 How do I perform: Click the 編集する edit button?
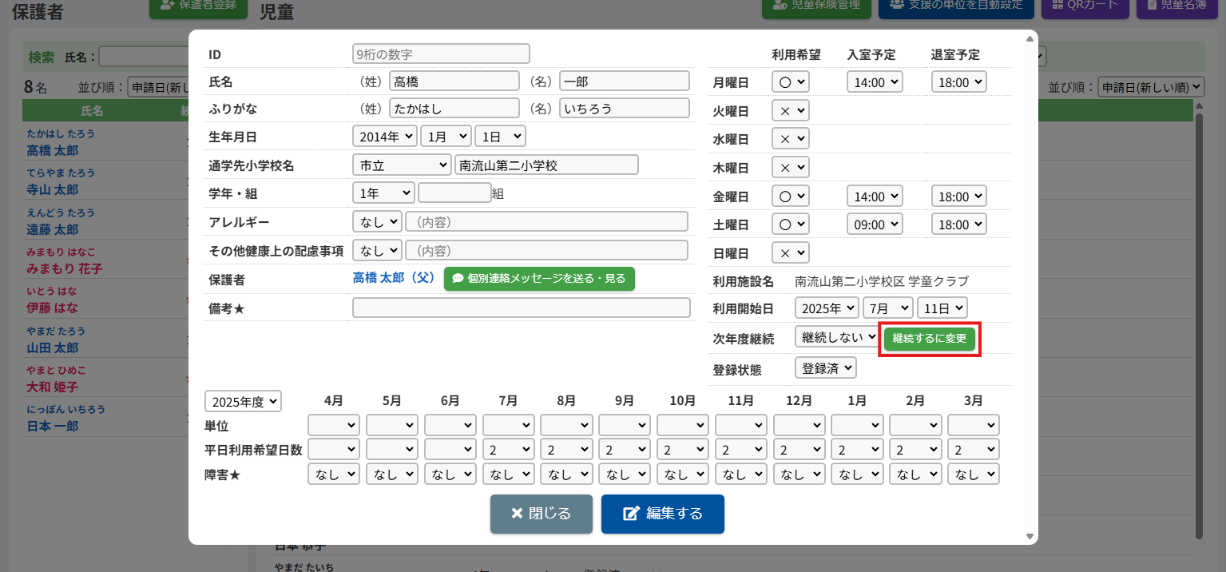coord(662,514)
